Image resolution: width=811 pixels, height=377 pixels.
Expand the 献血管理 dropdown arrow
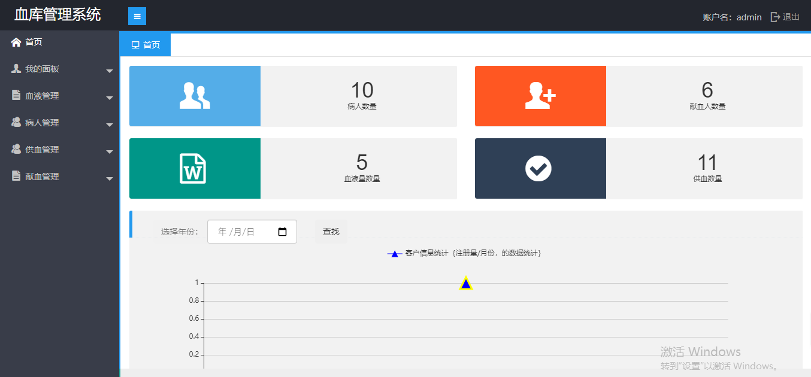click(x=110, y=179)
